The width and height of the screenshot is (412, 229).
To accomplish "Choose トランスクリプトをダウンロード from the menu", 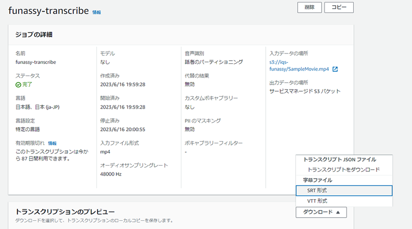I will click(x=344, y=170).
